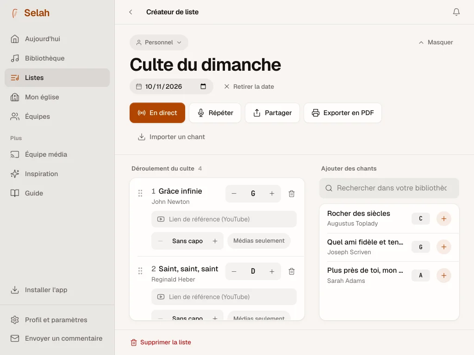The image size is (474, 355).
Task: Add Quel ami fidèle to list
Action: pos(443,247)
